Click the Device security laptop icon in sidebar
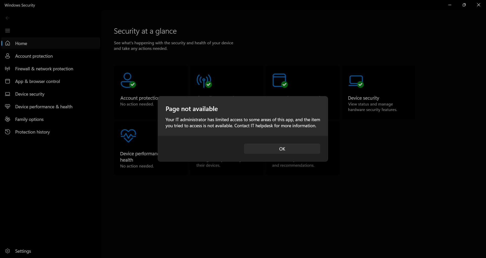This screenshot has height=258, width=486. point(8,94)
